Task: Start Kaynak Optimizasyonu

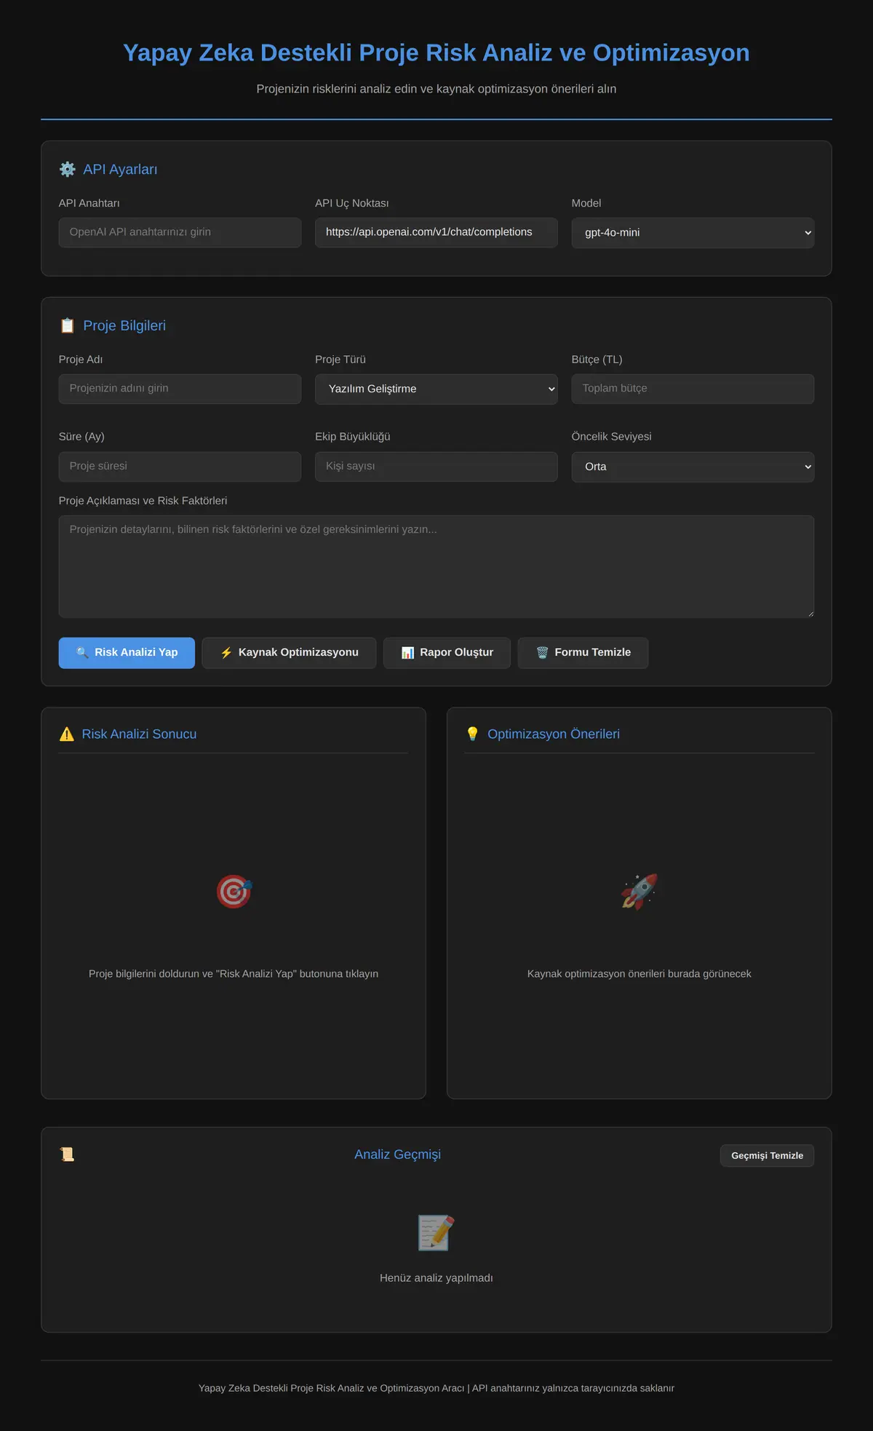Action: [289, 653]
